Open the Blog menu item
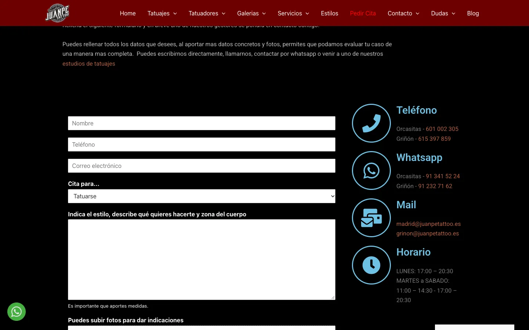529x330 pixels. [x=473, y=13]
